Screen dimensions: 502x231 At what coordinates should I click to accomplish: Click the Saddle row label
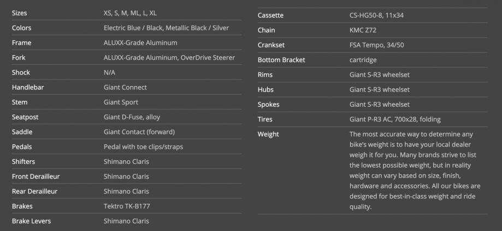coord(22,132)
